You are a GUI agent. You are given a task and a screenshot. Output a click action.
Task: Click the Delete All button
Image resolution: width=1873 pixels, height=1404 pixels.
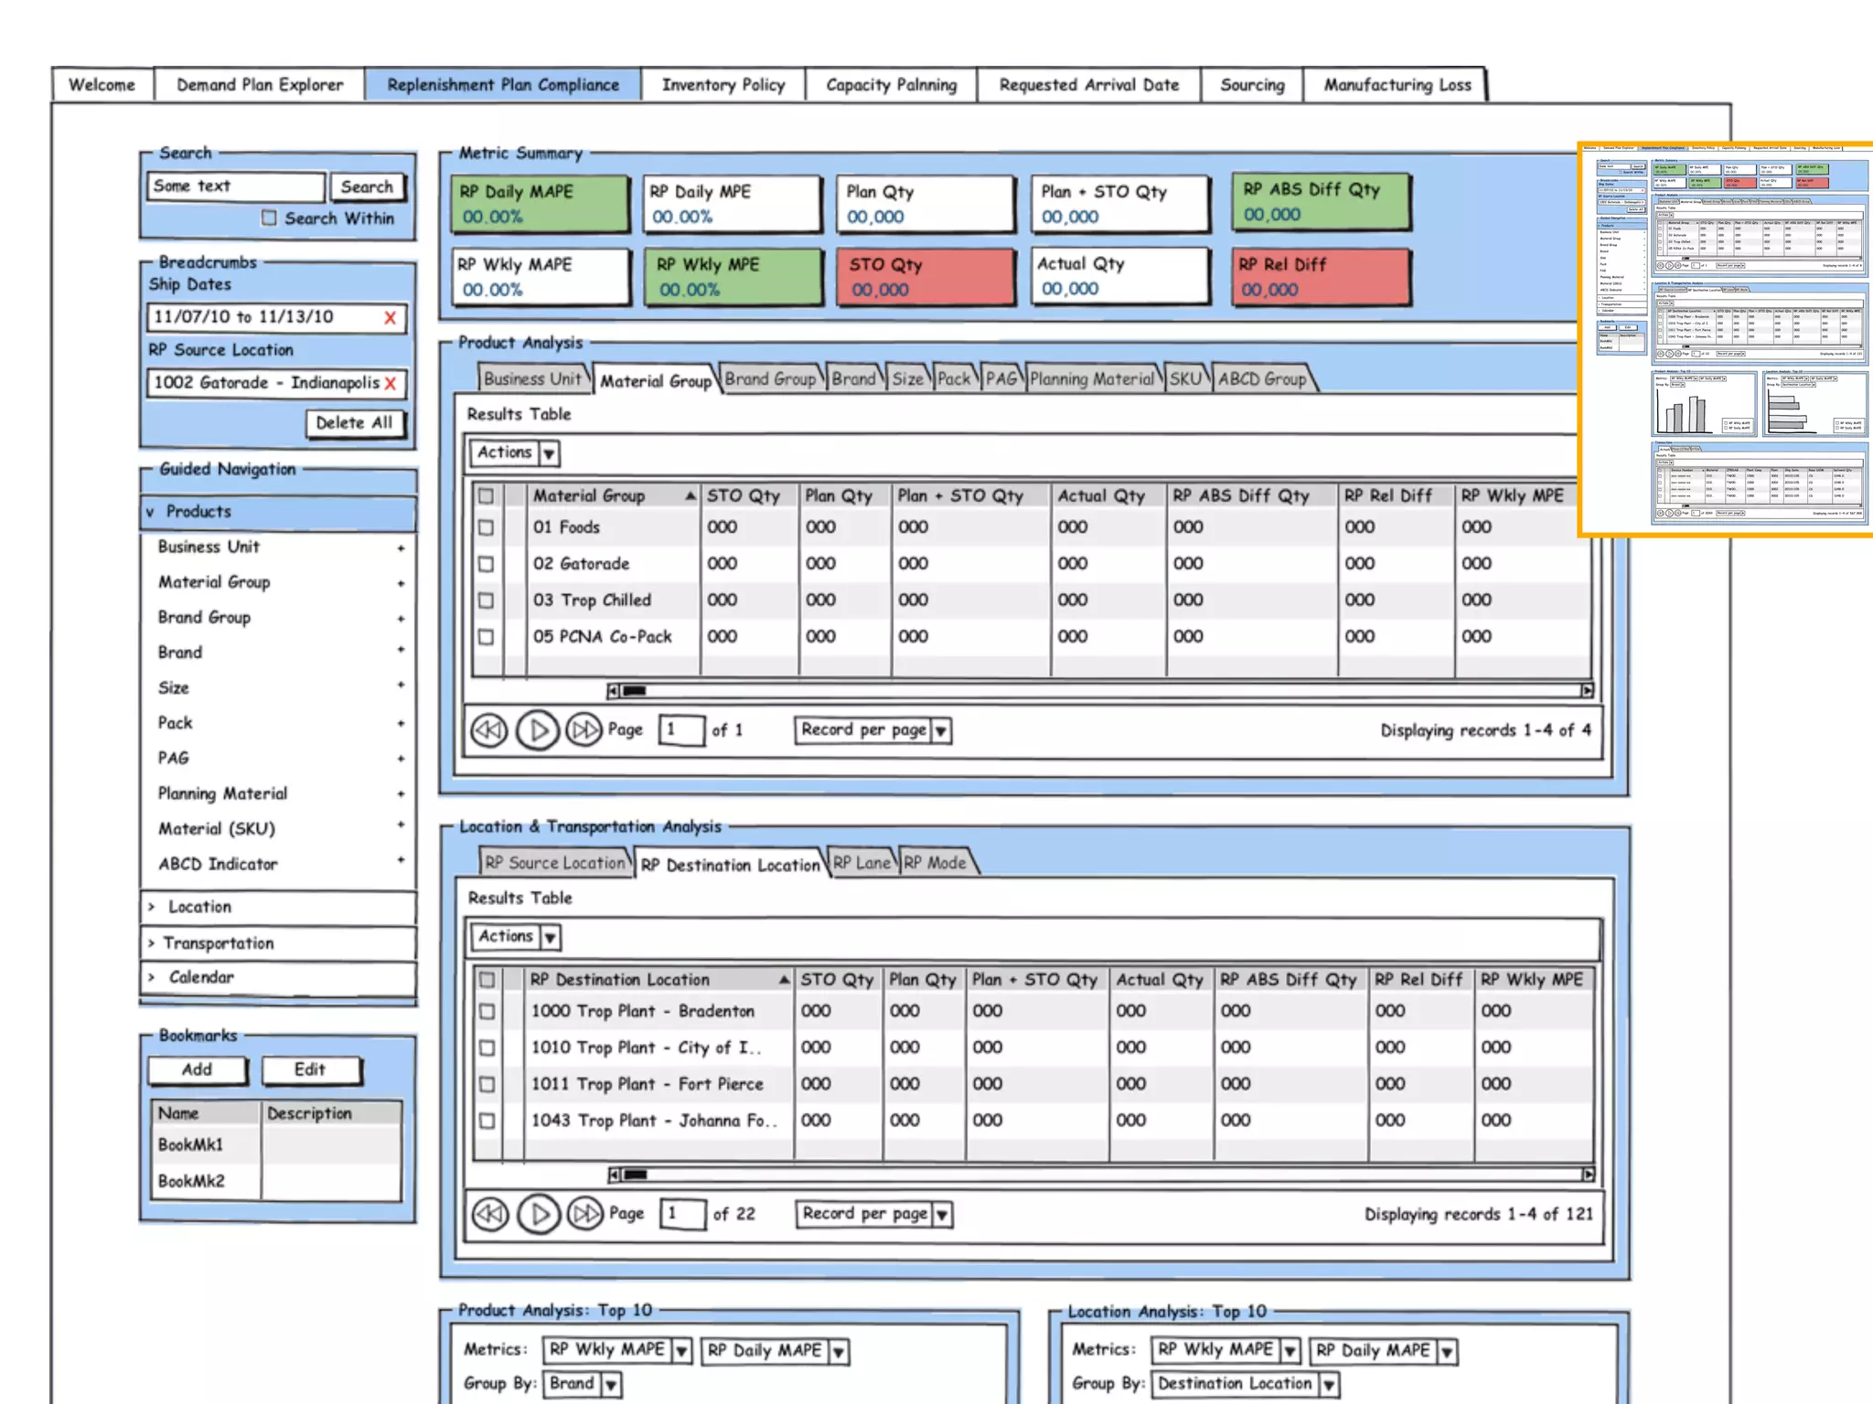(x=354, y=423)
